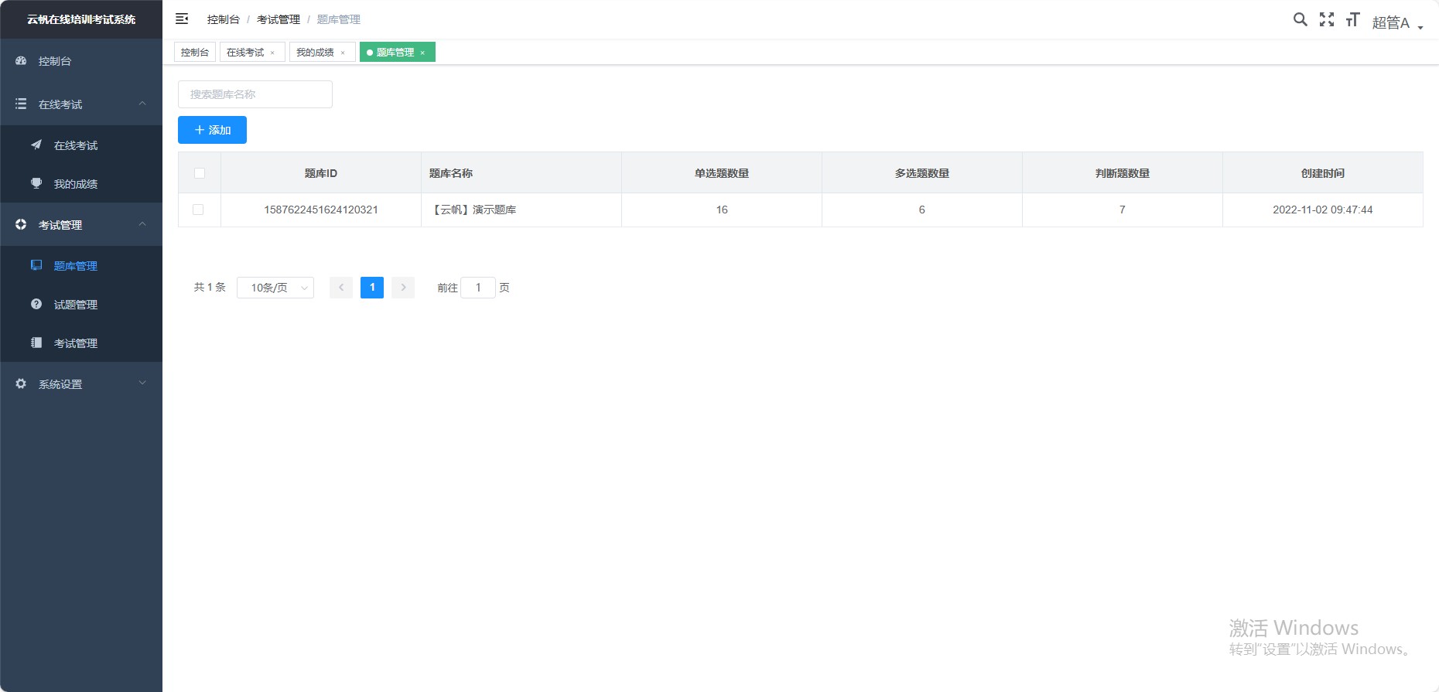Image resolution: width=1439 pixels, height=692 pixels.
Task: Open the header search icon
Action: point(1301,19)
